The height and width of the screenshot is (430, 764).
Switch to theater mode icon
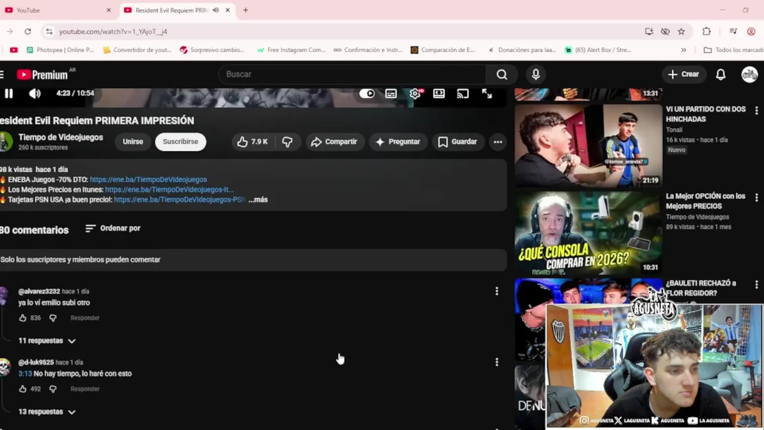point(439,94)
